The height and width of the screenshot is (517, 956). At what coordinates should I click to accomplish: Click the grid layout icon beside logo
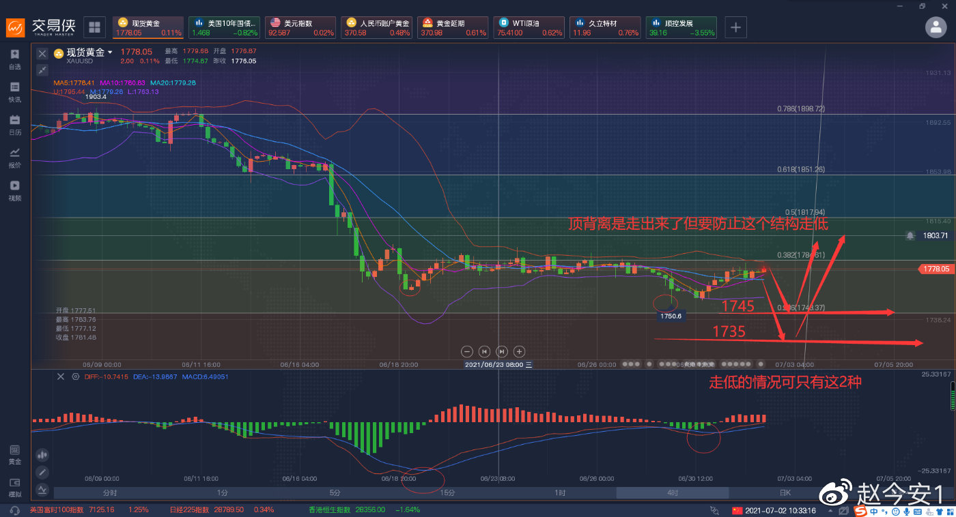point(95,27)
